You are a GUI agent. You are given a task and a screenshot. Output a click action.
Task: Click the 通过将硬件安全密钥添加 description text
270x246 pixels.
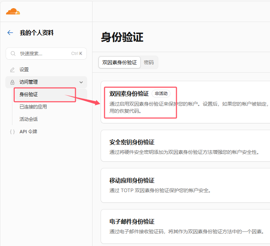click(x=184, y=152)
